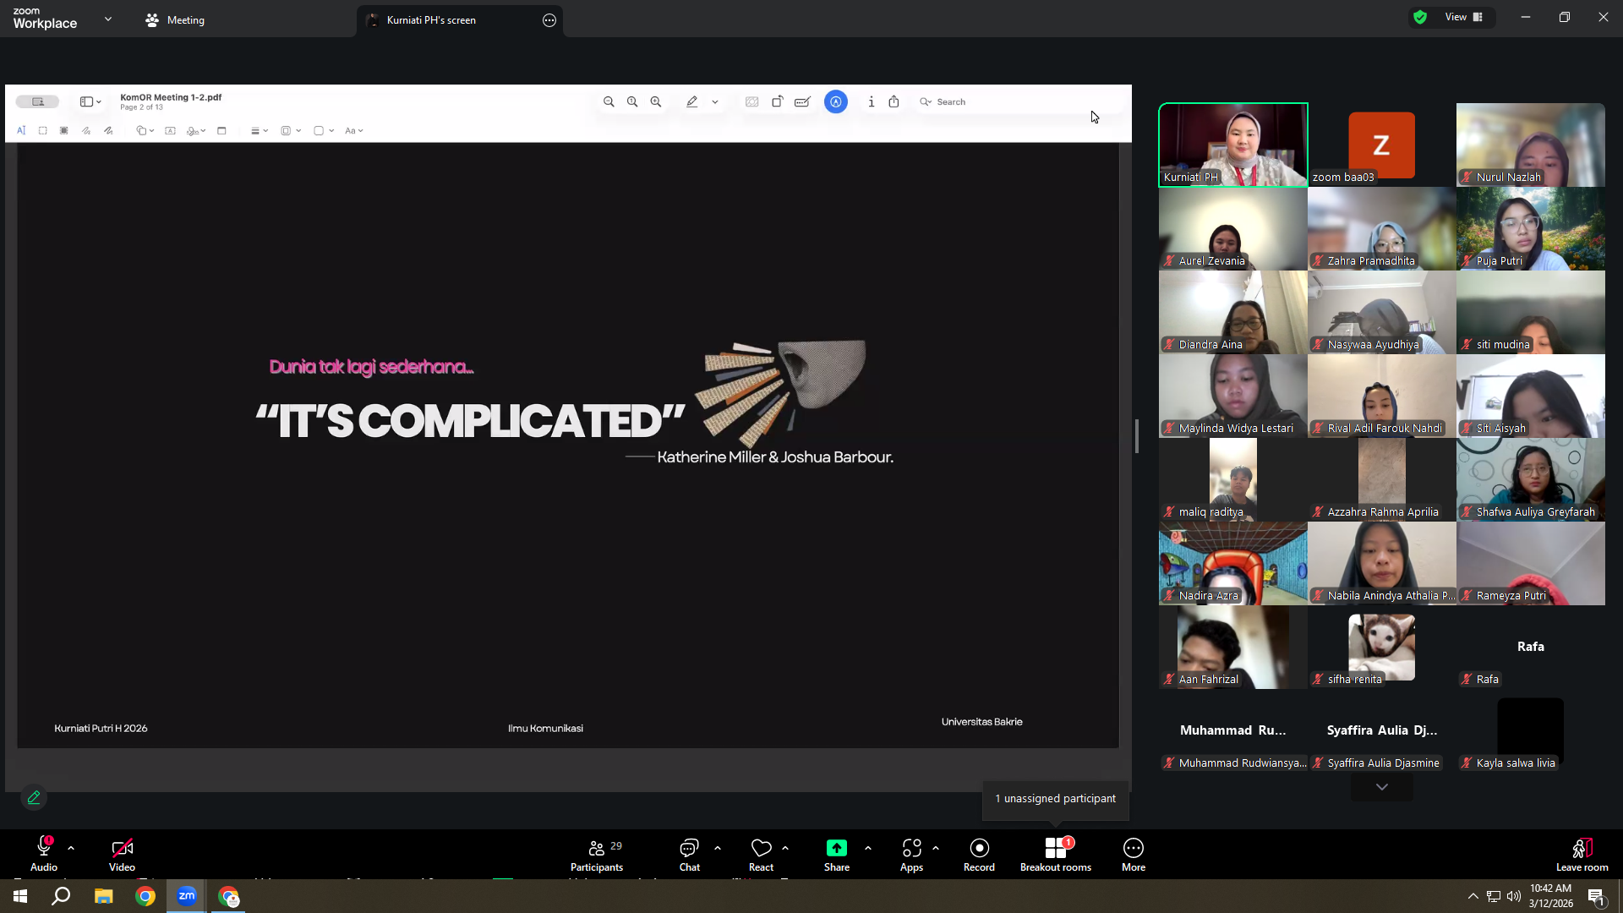Select Kurniati PH's video thumbnail
Viewport: 1623px width, 913px height.
click(1232, 145)
